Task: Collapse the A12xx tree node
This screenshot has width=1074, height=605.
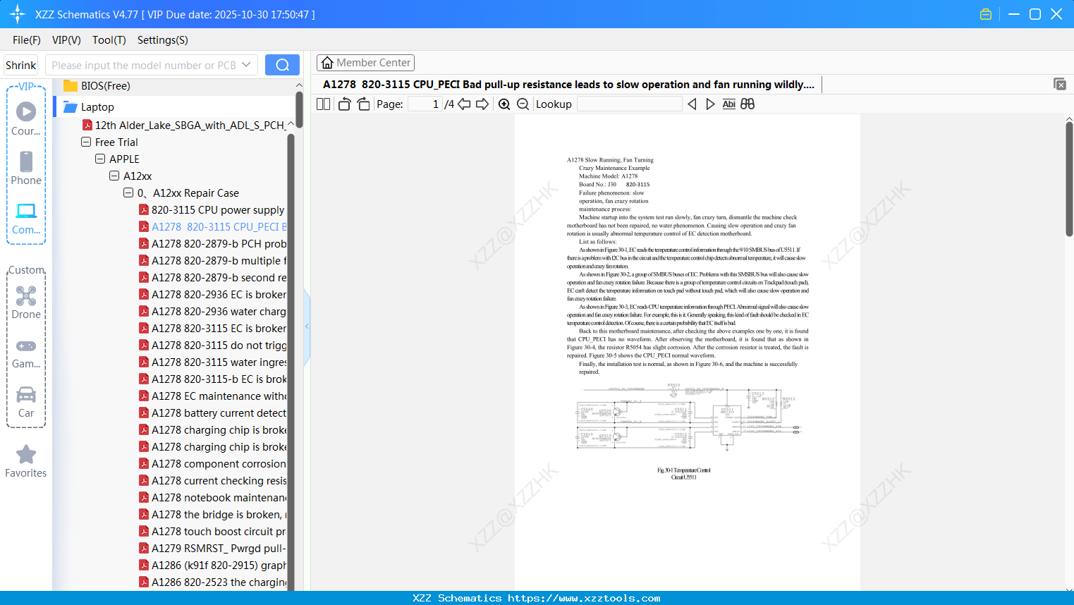Action: 114,176
